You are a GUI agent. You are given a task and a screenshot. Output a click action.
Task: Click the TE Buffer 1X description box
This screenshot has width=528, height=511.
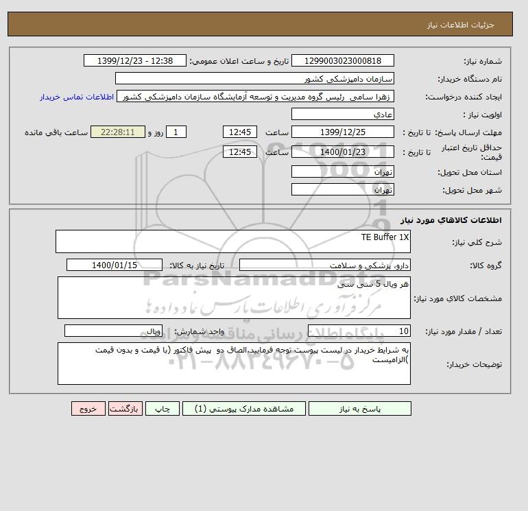(233, 241)
